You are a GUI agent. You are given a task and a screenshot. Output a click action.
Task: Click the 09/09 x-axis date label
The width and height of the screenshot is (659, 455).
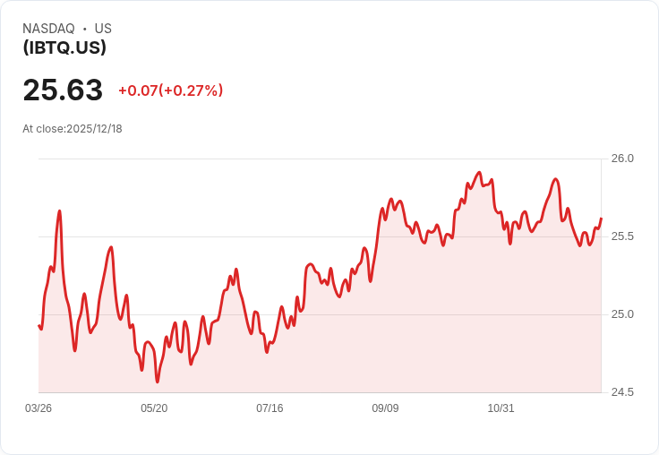click(385, 408)
